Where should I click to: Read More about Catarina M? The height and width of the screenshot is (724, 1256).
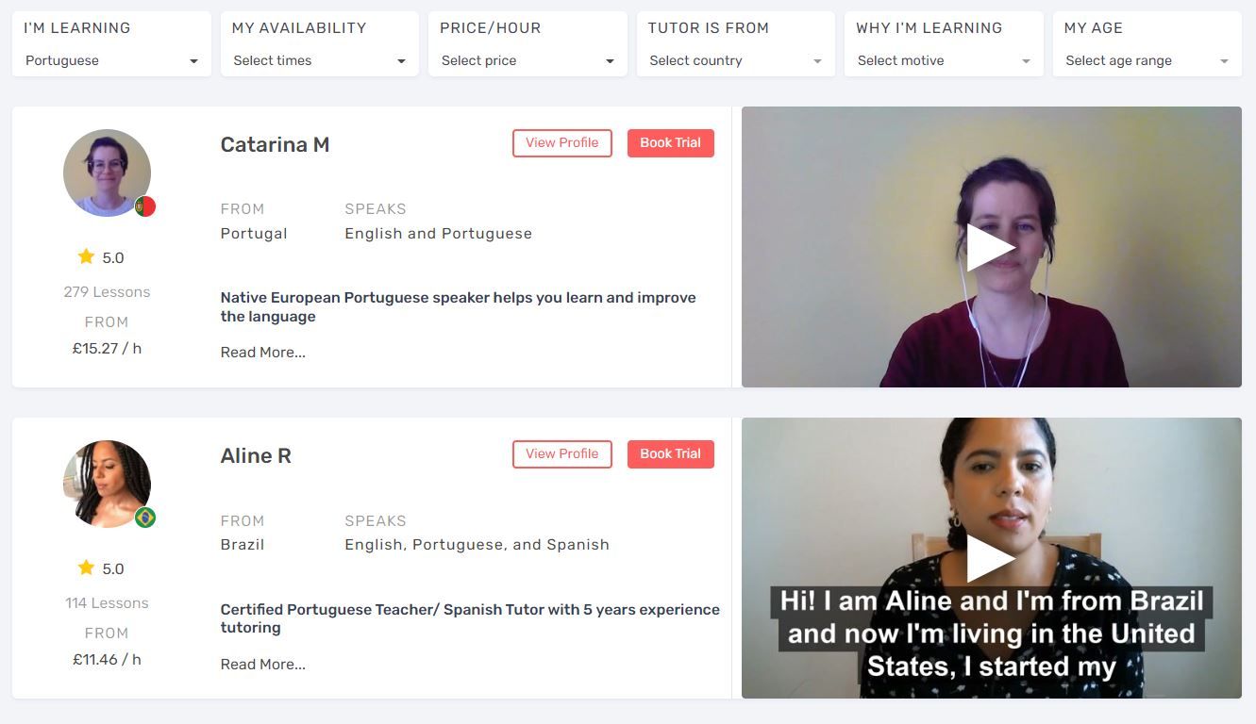coord(263,353)
